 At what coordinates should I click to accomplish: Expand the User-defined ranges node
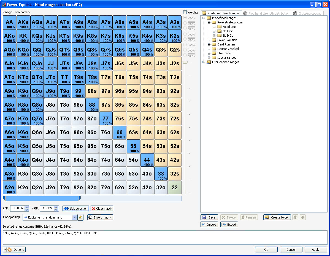[204, 62]
